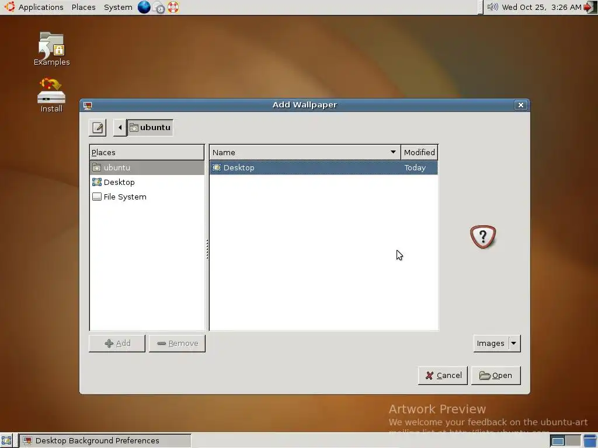
Task: Open File System in Places
Action: 147,197
